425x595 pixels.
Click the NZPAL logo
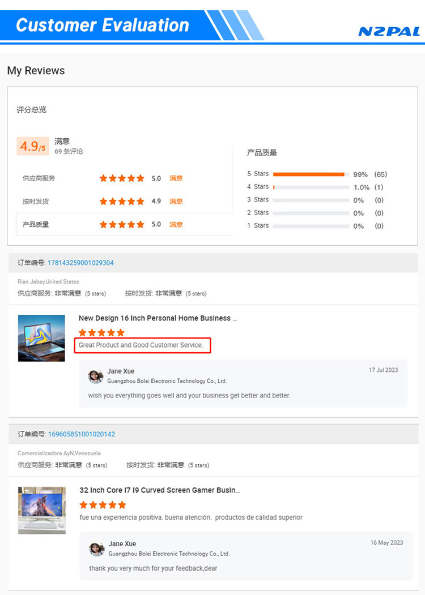[x=388, y=31]
